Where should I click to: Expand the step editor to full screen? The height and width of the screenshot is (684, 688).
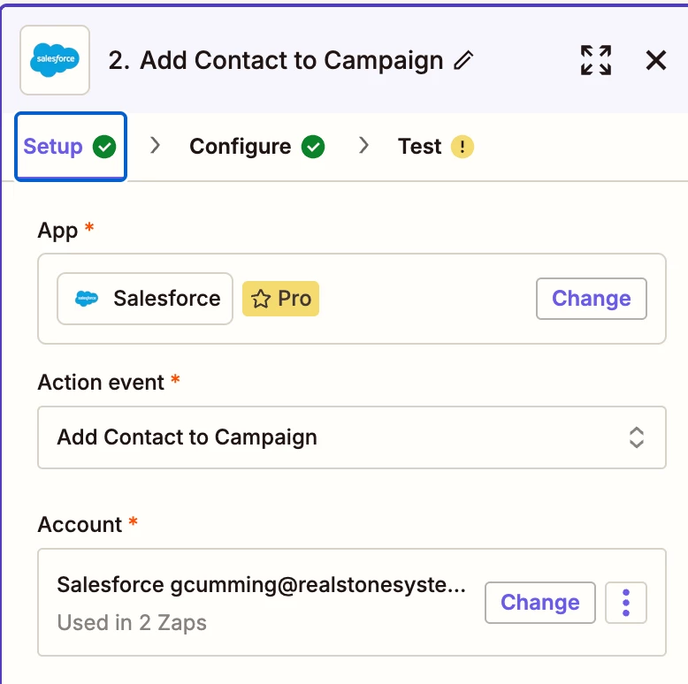[x=596, y=60]
